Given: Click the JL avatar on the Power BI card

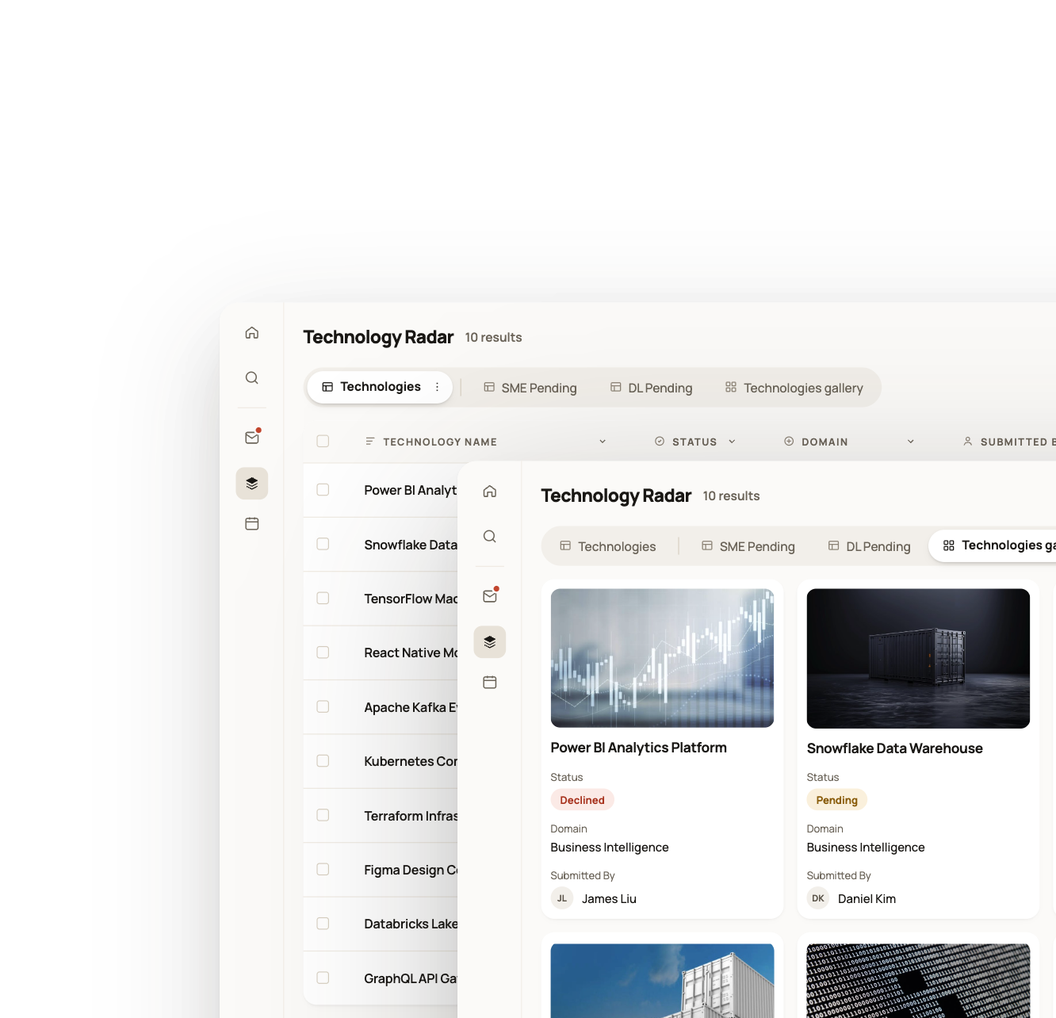Looking at the screenshot, I should pyautogui.click(x=562, y=898).
